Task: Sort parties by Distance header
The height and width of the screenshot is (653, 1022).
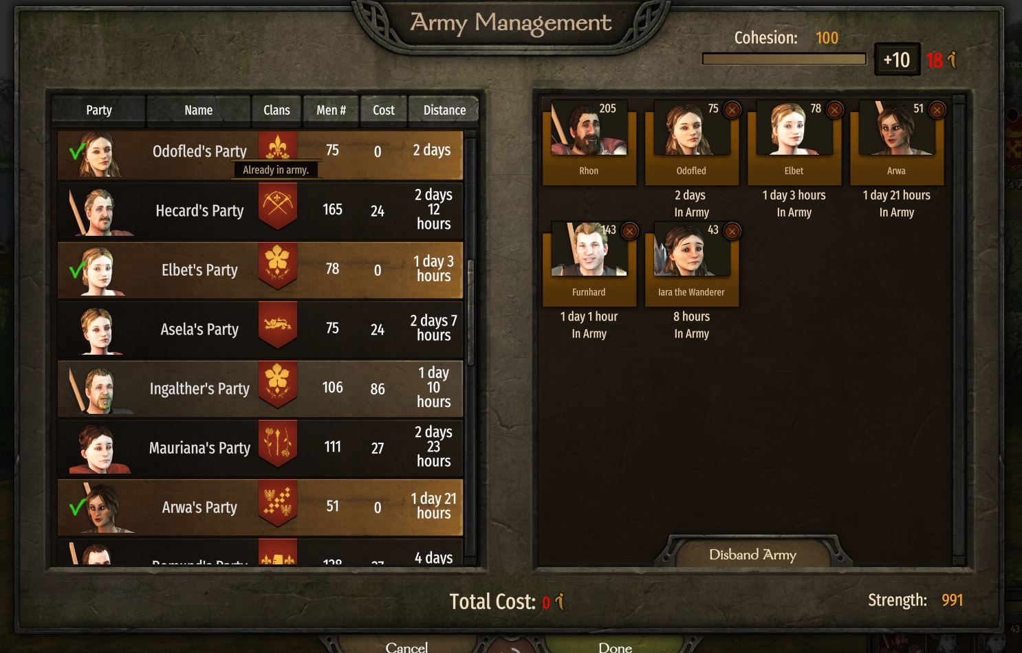Action: [x=444, y=110]
